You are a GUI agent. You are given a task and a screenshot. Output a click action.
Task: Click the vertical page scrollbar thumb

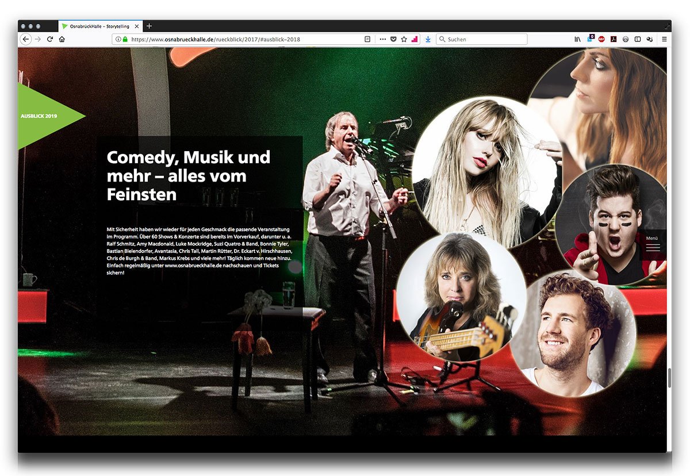(669, 378)
